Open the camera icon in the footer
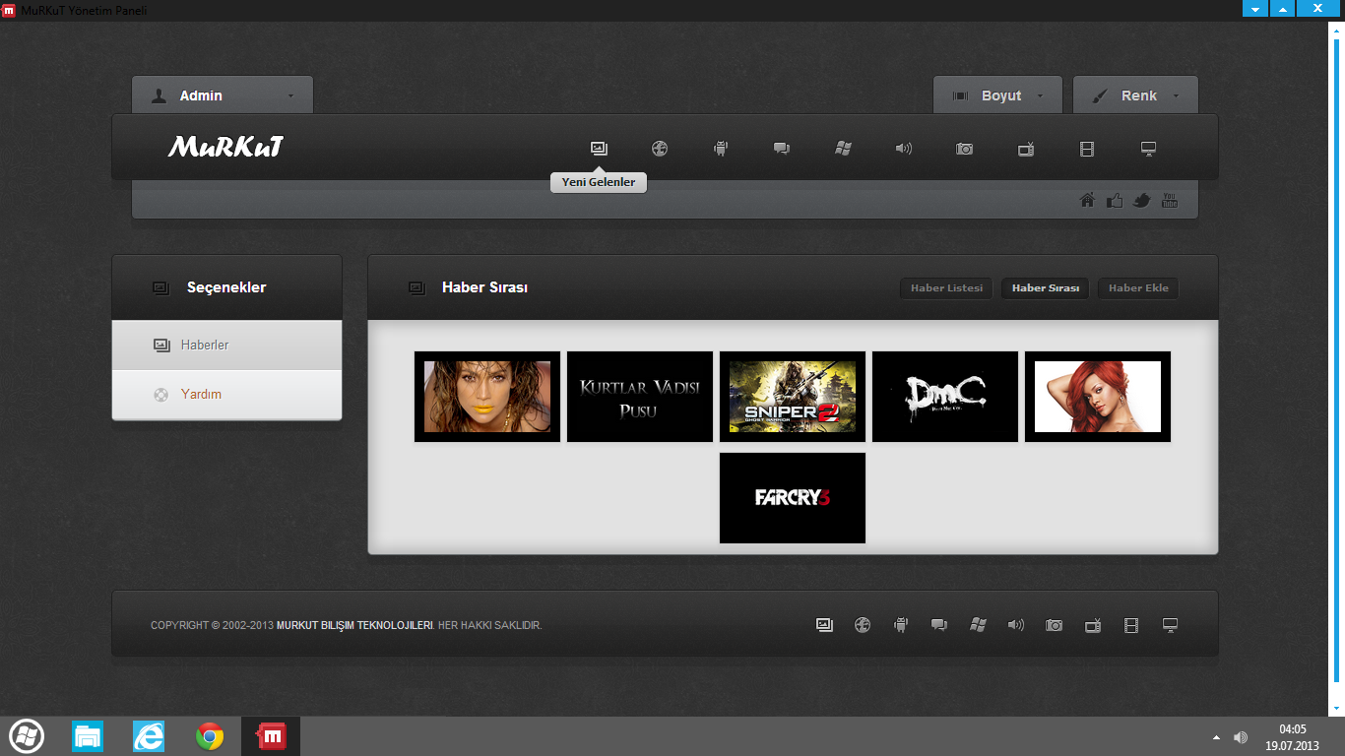This screenshot has width=1345, height=756. [x=1055, y=625]
